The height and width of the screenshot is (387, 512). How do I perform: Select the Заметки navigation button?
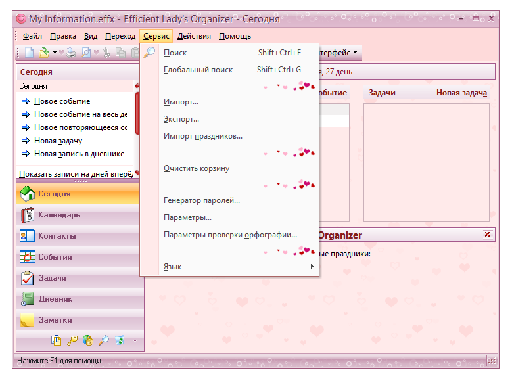pos(80,320)
